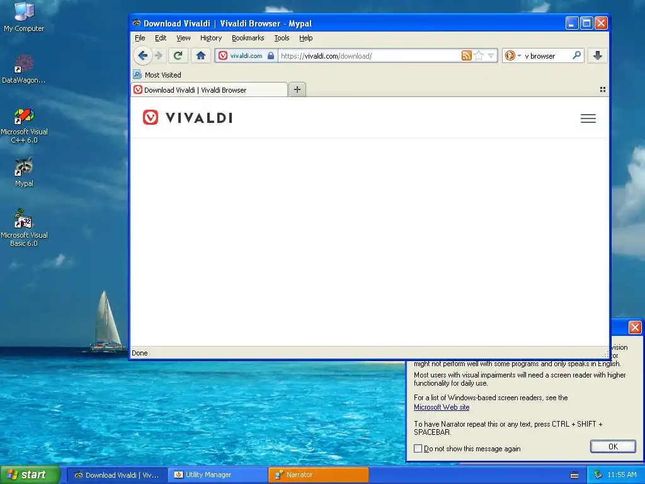The width and height of the screenshot is (645, 484).
Task: Open the Bookmarks menu
Action: click(x=248, y=38)
